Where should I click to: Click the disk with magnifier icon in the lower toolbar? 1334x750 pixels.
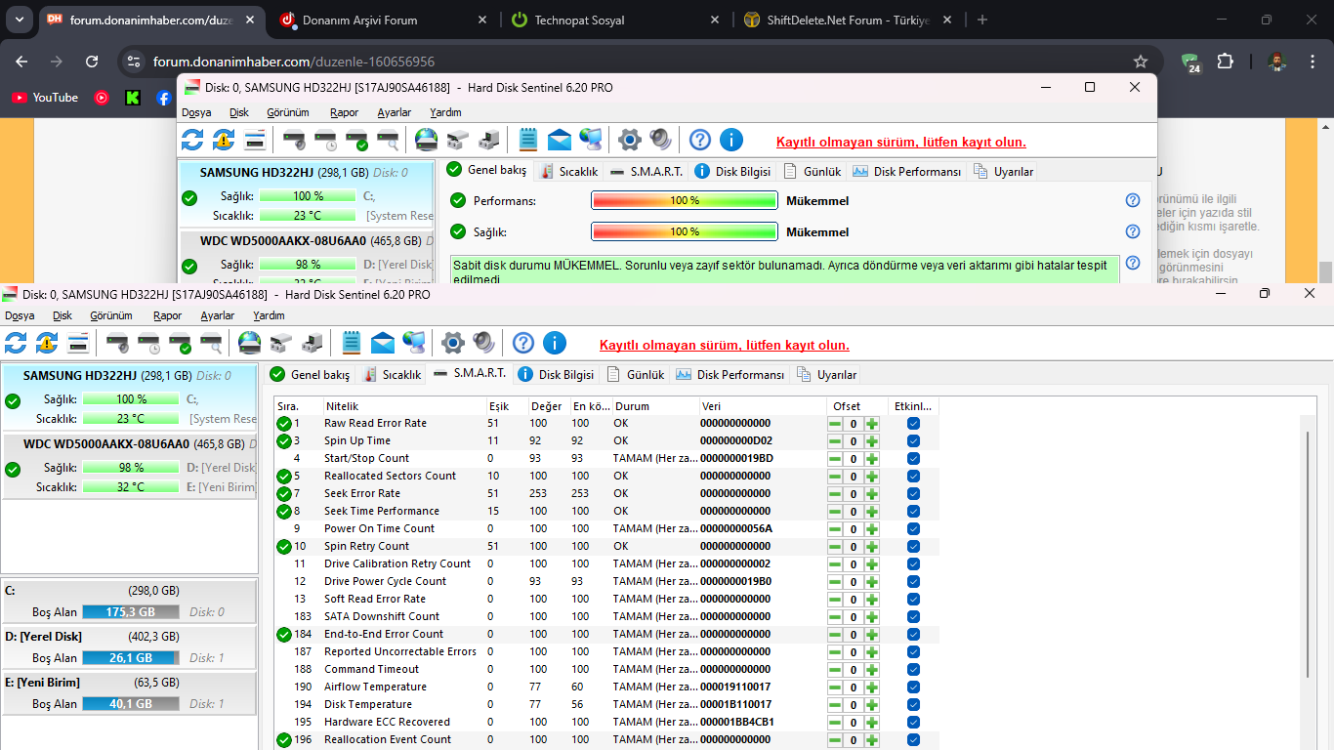pos(211,343)
